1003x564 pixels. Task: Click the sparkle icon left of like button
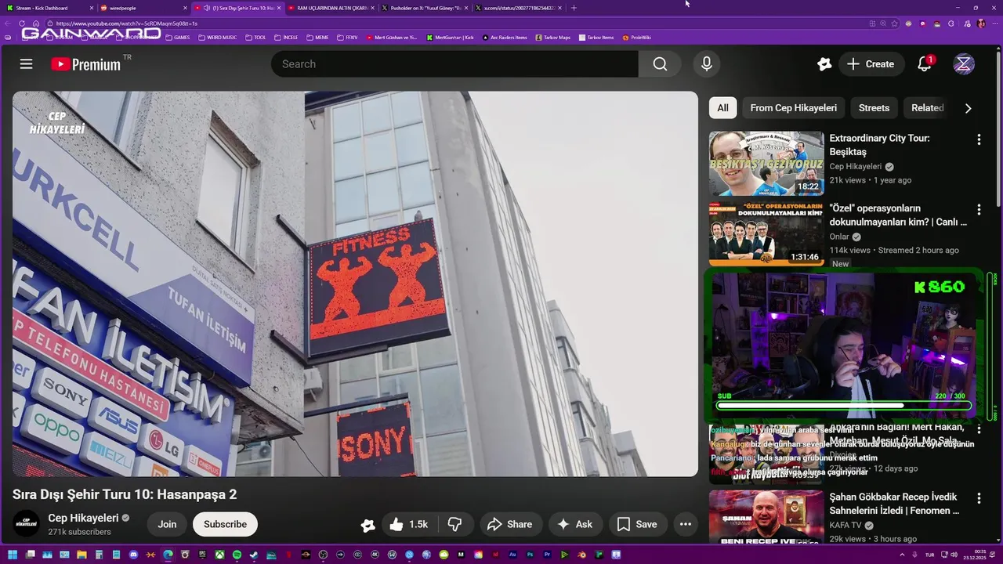368,525
